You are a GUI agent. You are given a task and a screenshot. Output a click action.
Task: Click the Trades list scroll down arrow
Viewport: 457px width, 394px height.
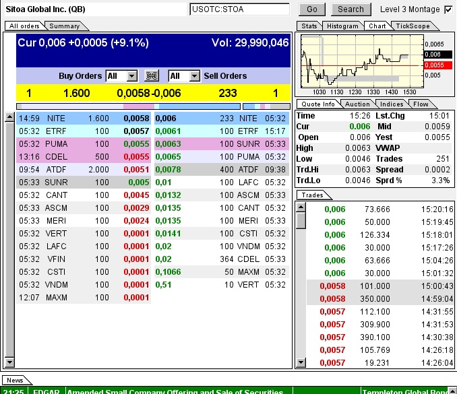(301, 362)
